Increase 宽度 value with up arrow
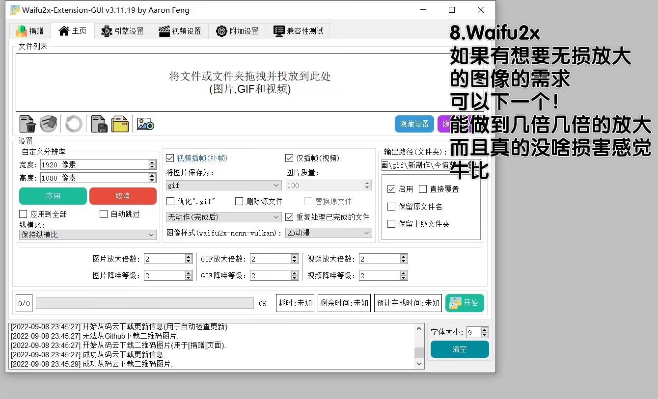Image resolution: width=658 pixels, height=399 pixels. (152, 162)
